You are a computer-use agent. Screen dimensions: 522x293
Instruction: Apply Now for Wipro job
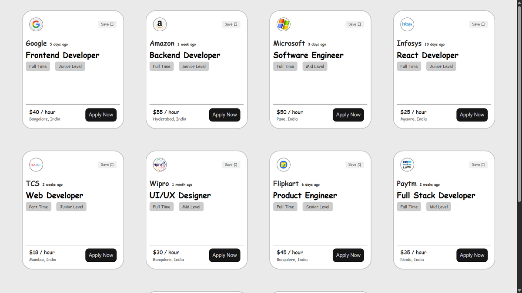click(x=224, y=255)
